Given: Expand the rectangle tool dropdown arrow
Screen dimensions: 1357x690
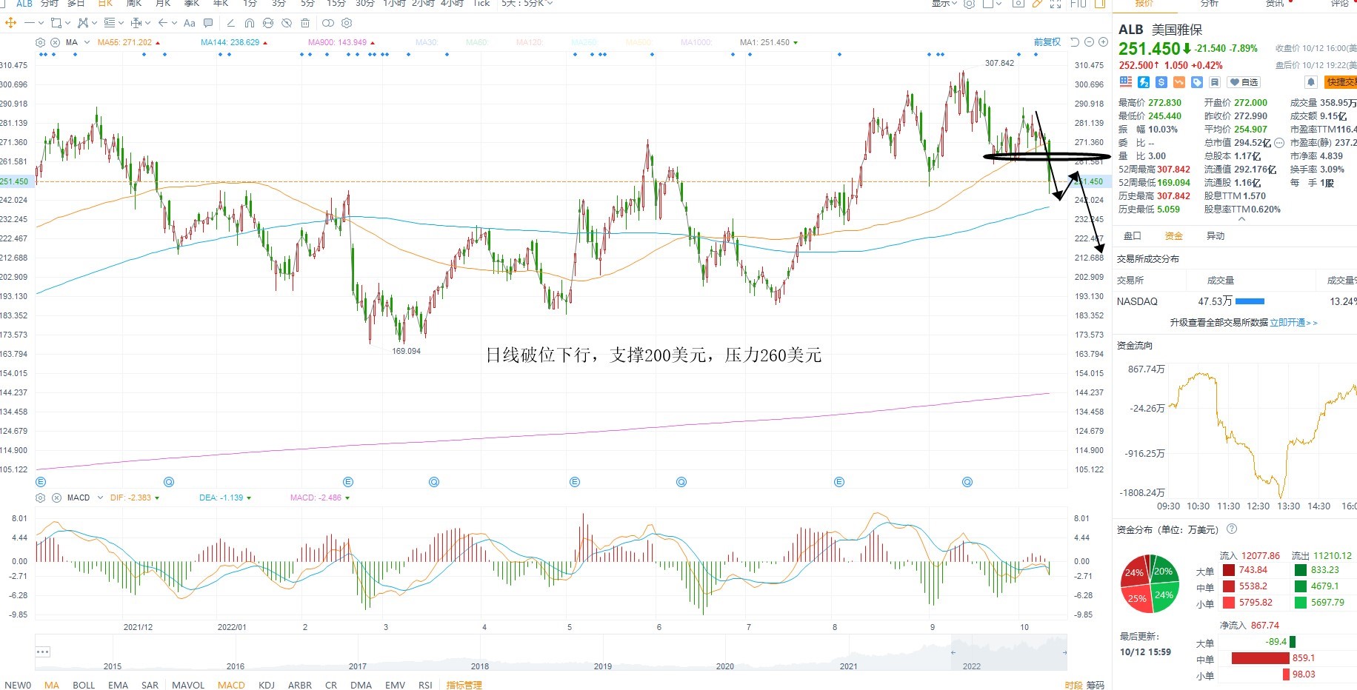Looking at the screenshot, I should click(67, 23).
